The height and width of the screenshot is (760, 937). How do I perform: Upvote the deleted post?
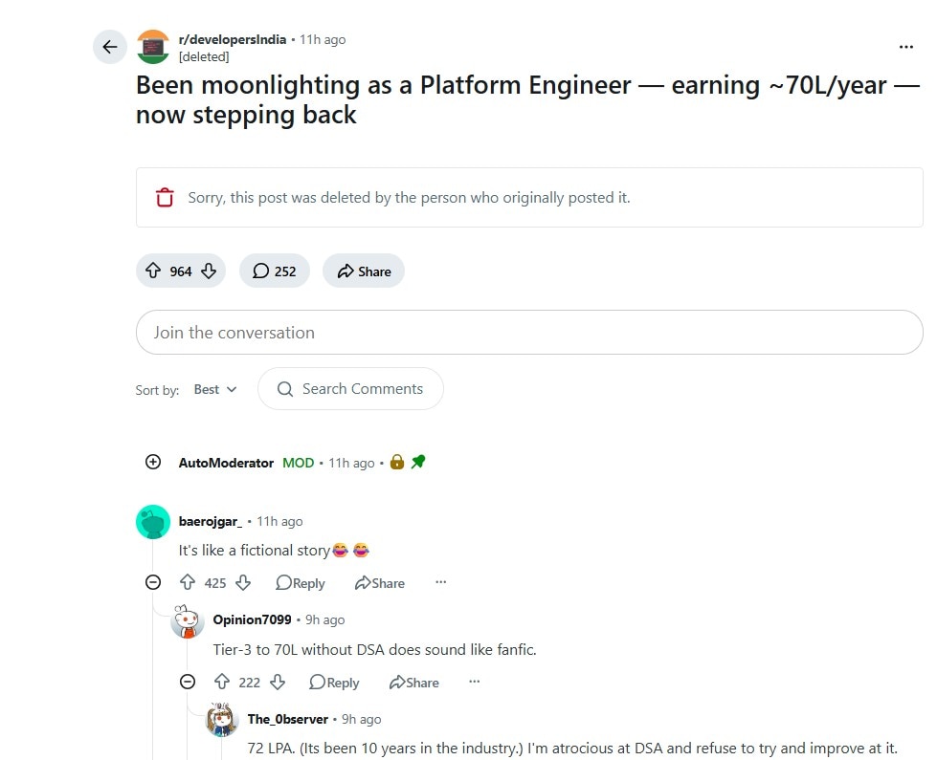153,271
